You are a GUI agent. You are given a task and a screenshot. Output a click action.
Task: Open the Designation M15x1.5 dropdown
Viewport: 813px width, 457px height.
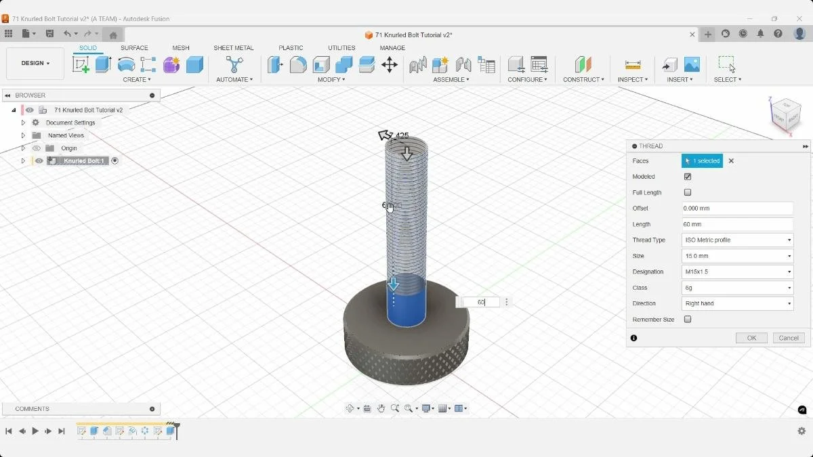point(737,271)
